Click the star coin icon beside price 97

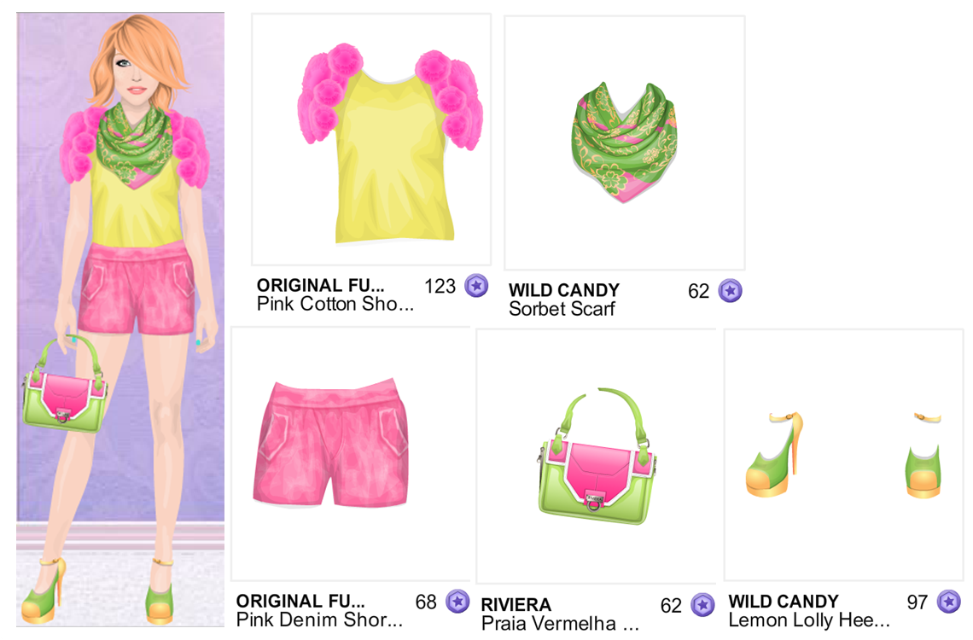click(x=949, y=601)
